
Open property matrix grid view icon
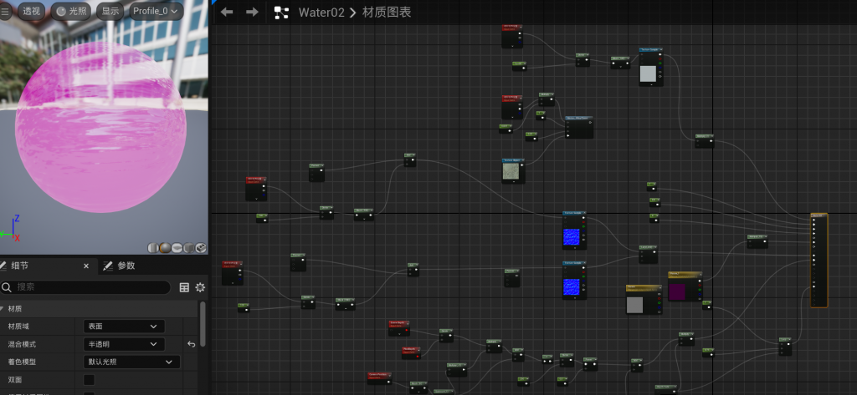(185, 287)
